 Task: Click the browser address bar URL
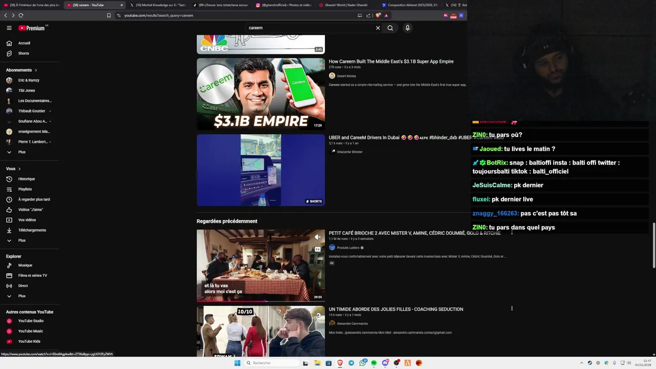point(159,15)
